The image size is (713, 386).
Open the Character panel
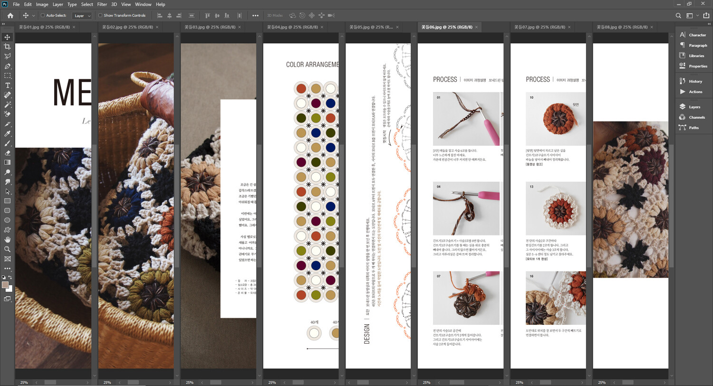click(x=697, y=35)
